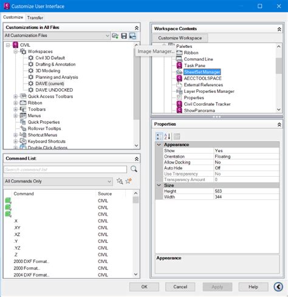Click the DAVE UNDOCKED workspace gear icon

pos(31,90)
